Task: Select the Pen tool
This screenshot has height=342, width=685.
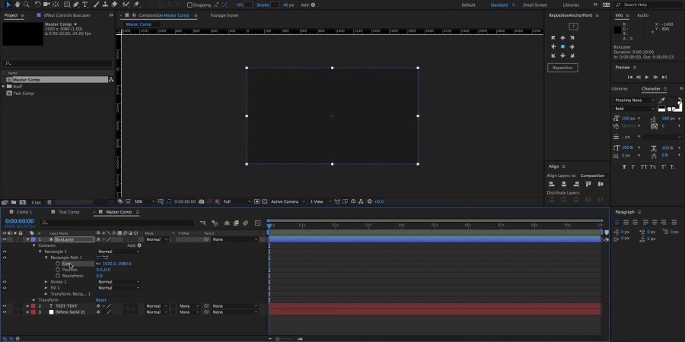Action: point(76,5)
